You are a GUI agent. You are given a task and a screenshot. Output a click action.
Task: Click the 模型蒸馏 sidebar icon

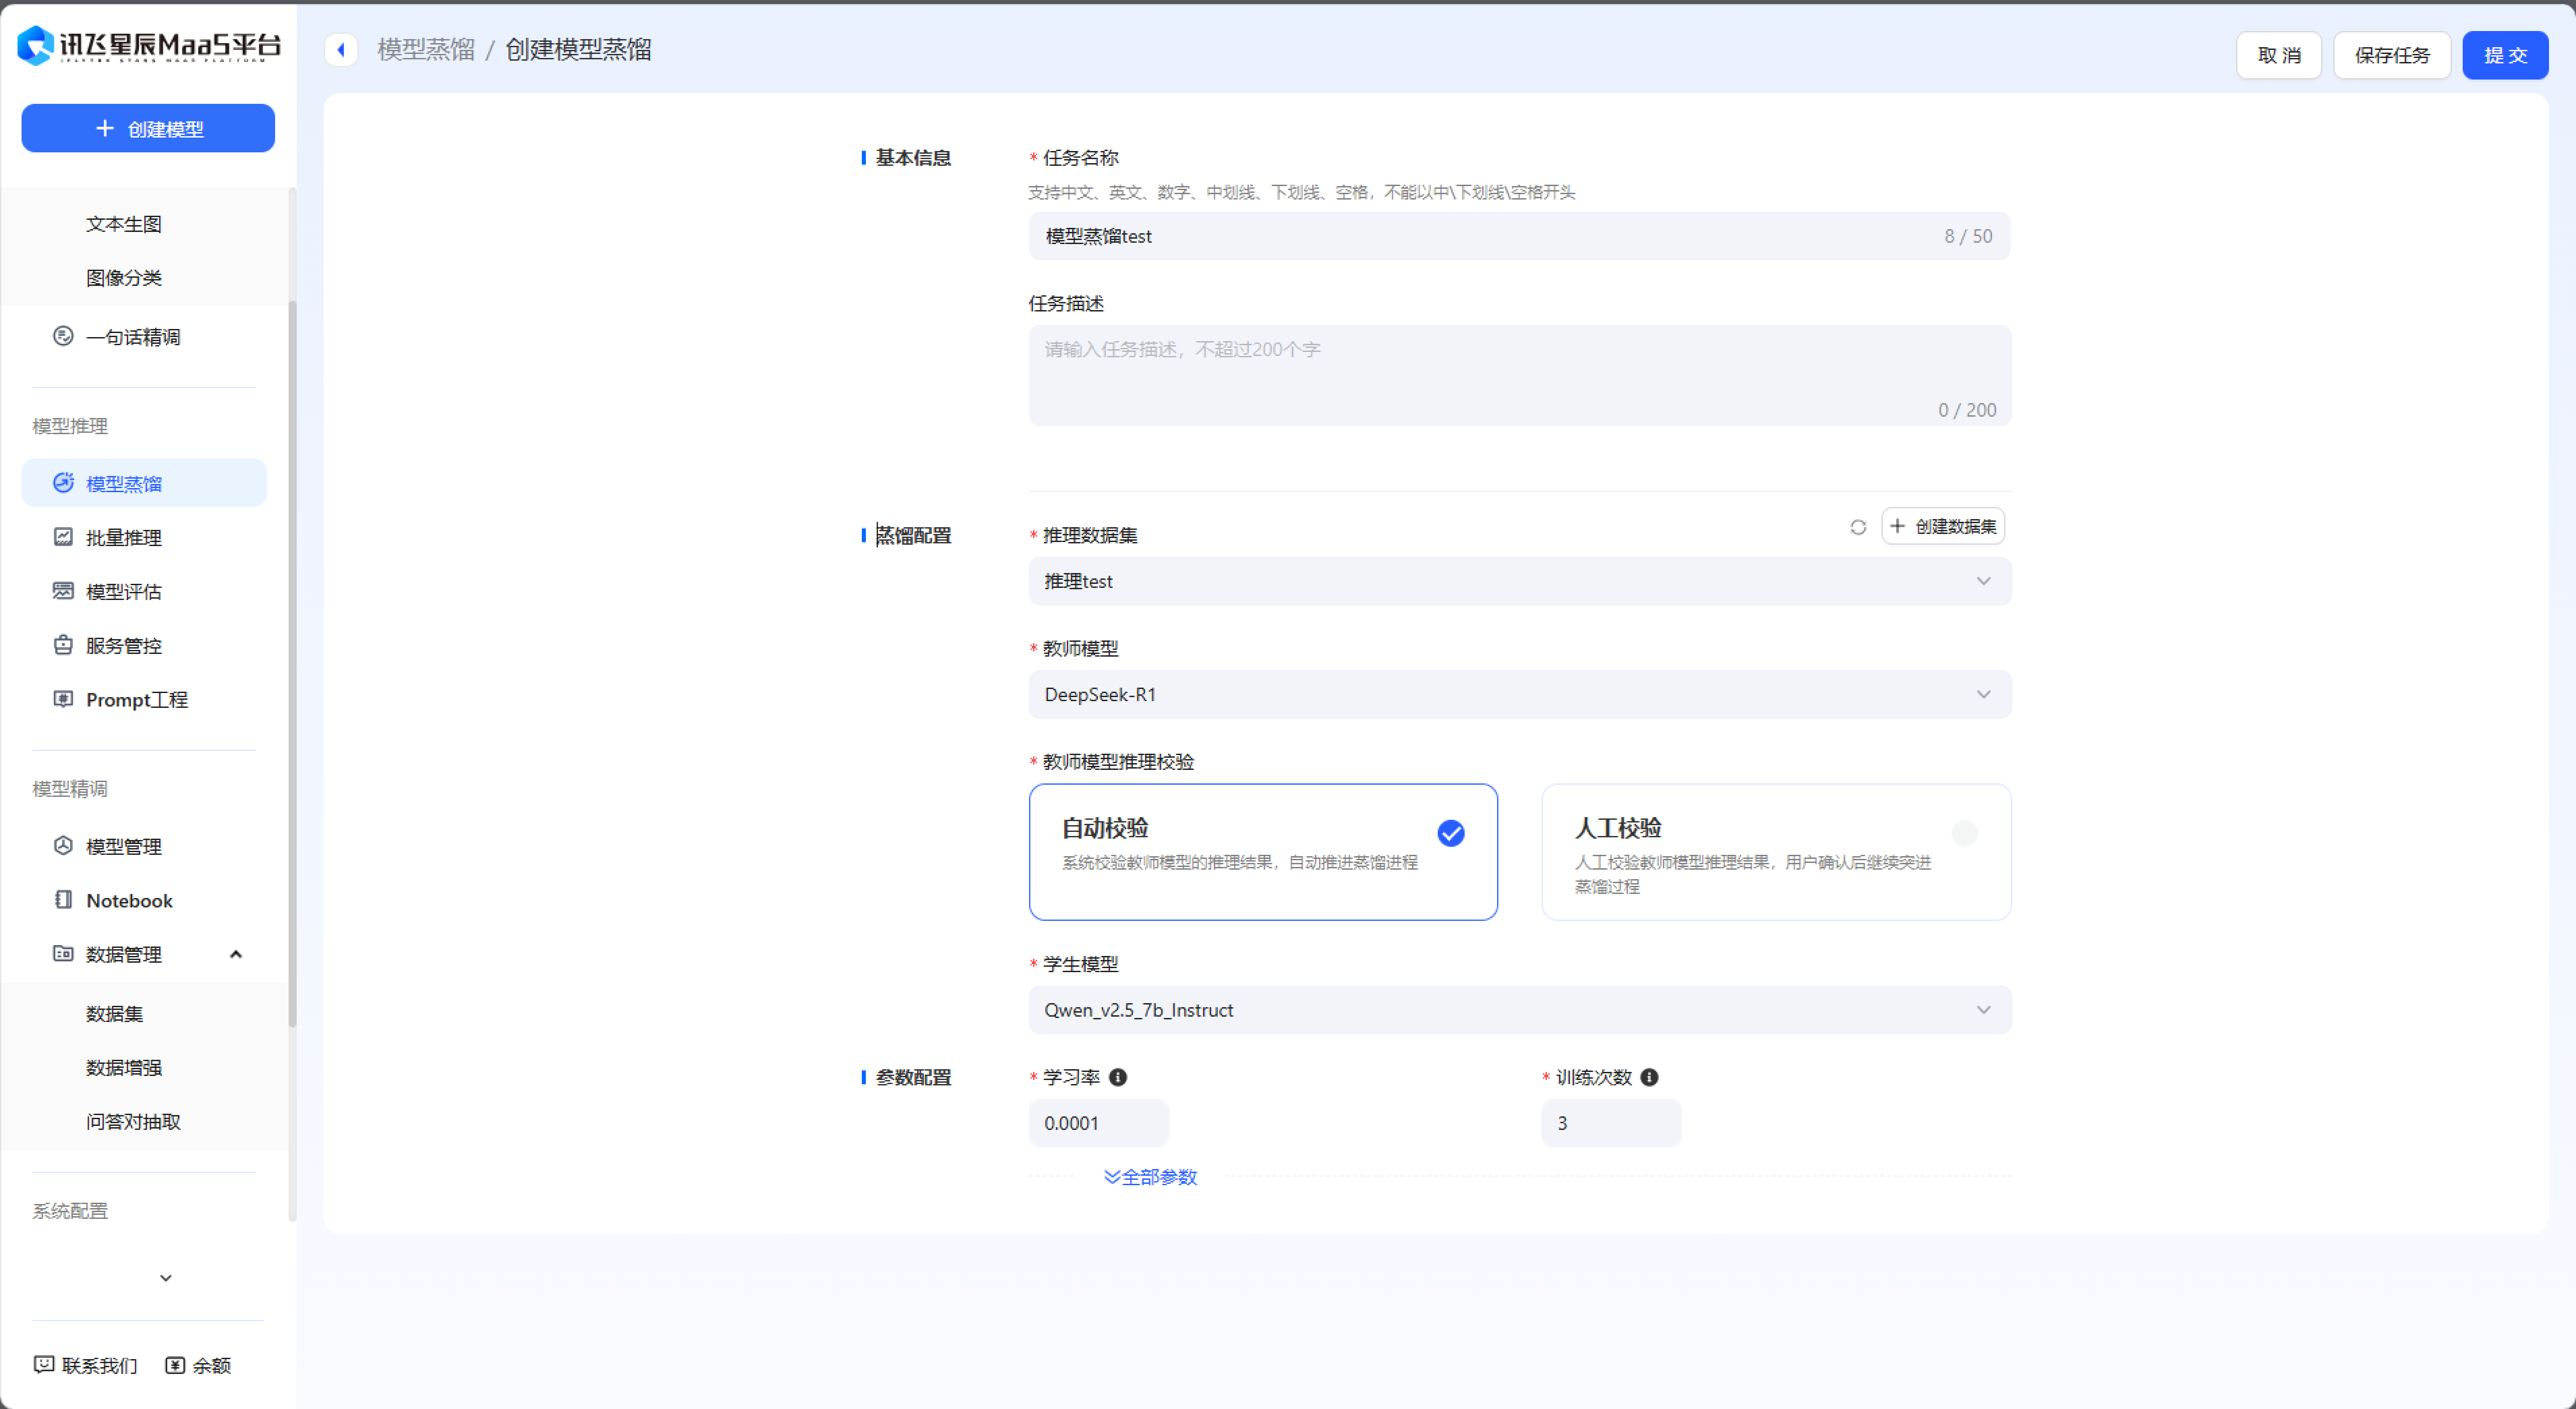click(x=63, y=483)
